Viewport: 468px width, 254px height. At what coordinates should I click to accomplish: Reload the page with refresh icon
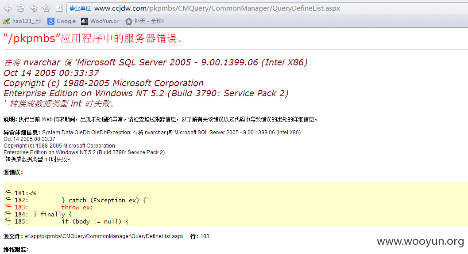click(x=21, y=8)
